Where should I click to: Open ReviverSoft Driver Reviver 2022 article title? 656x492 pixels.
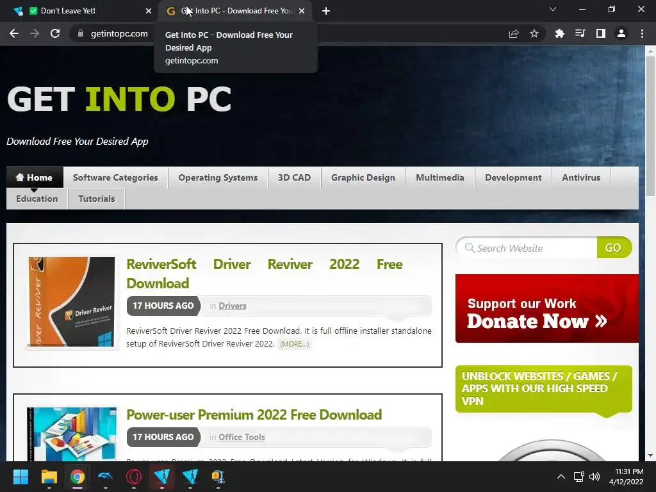pos(265,274)
